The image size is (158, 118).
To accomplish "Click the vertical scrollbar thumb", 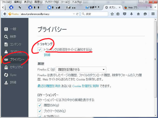I will point(155,59).
